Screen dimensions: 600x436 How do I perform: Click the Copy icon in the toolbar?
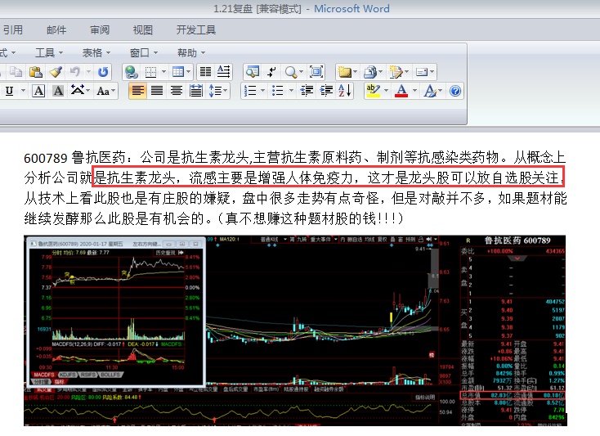tap(16, 72)
